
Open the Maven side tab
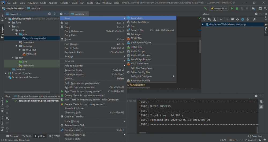click(x=266, y=29)
